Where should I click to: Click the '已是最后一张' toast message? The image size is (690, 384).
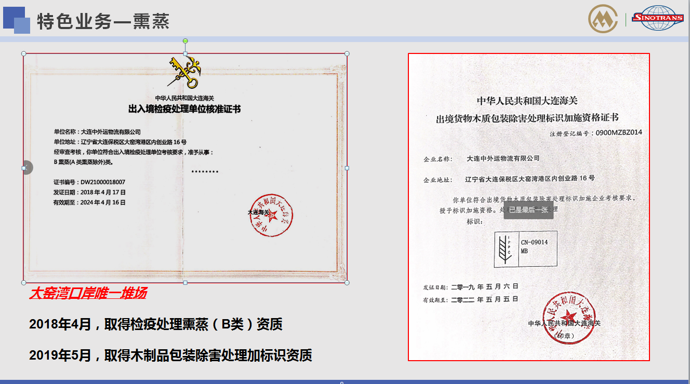click(x=528, y=210)
